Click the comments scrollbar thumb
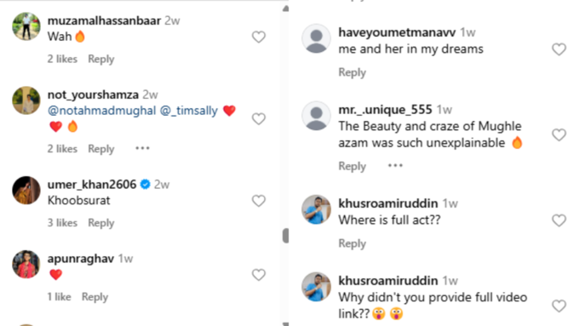 tap(285, 236)
